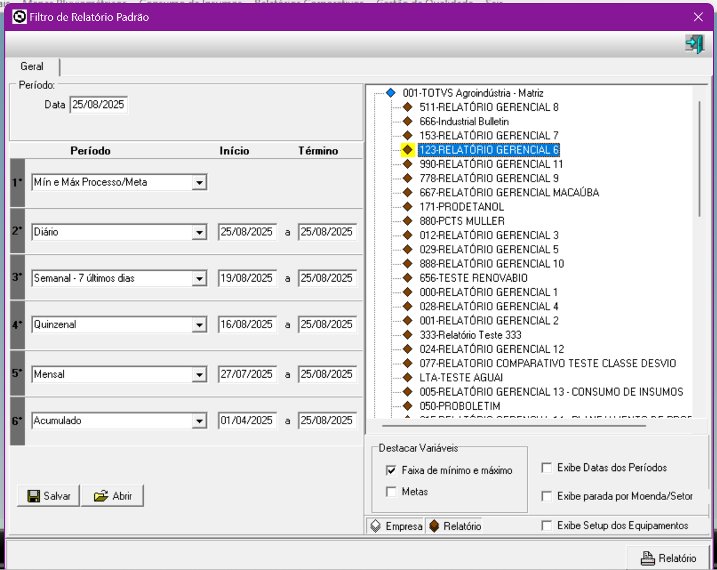The width and height of the screenshot is (717, 570).
Task: Click the Data field showing 25/08/2025
Action: 98,105
